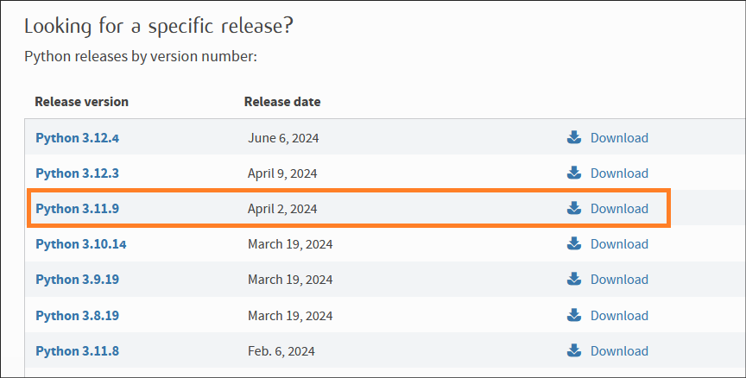
Task: Click download icon for Python 3.12.3
Action: (574, 173)
